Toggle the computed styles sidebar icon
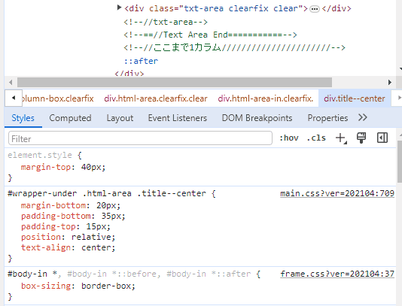Image resolution: width=402 pixels, height=306 pixels. tap(382, 138)
